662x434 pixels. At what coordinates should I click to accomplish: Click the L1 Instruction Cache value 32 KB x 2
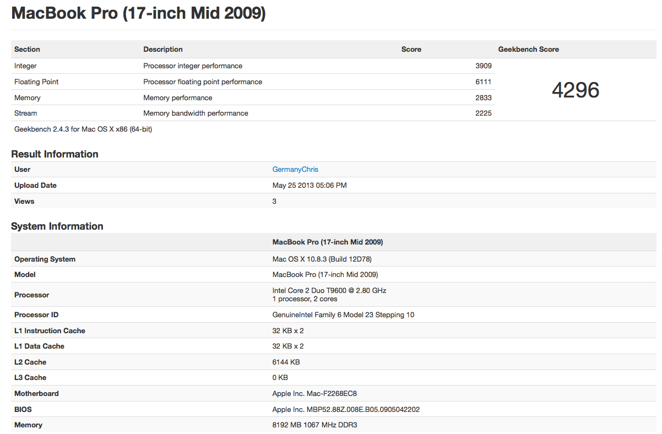click(x=288, y=331)
